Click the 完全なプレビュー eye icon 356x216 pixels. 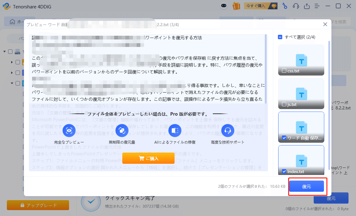69,130
